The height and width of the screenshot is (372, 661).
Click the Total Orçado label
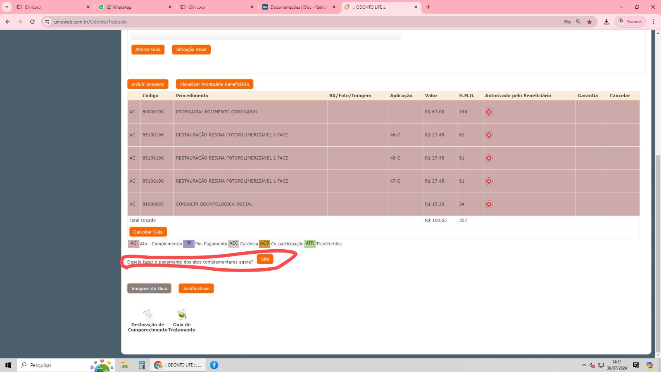tap(143, 220)
